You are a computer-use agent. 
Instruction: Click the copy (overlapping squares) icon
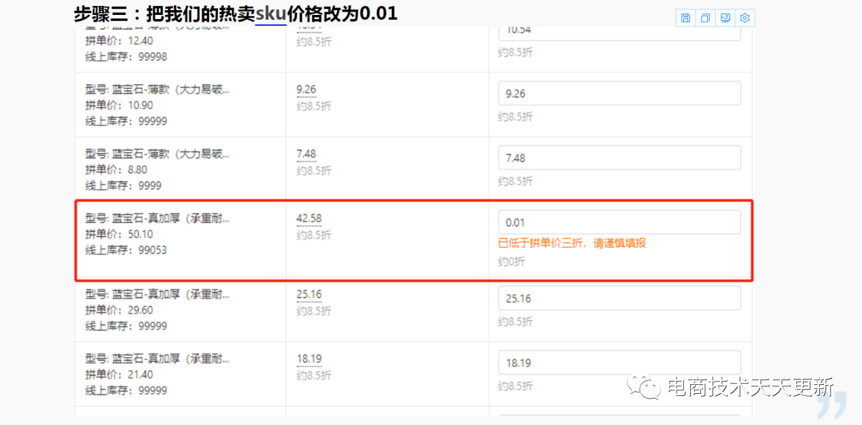705,18
